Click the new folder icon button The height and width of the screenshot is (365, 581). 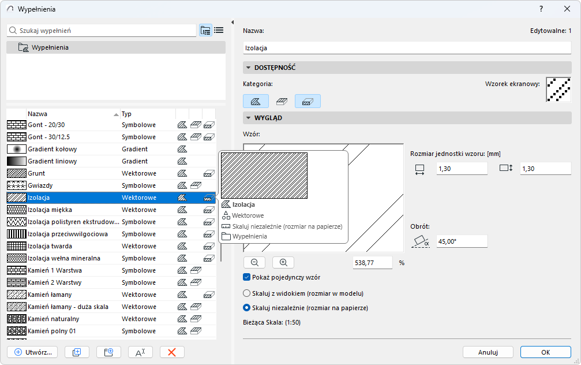[x=108, y=352]
